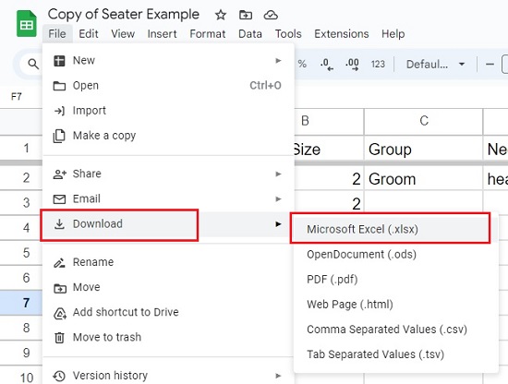Select Make a copy
Screen dimensions: 508x384
tap(168, 136)
